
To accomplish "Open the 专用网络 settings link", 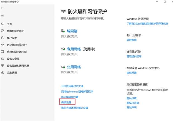I will [x=74, y=49].
